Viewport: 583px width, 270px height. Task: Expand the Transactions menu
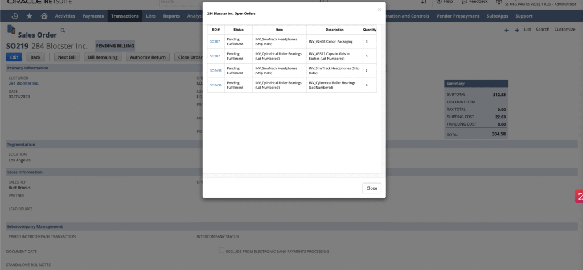[125, 16]
